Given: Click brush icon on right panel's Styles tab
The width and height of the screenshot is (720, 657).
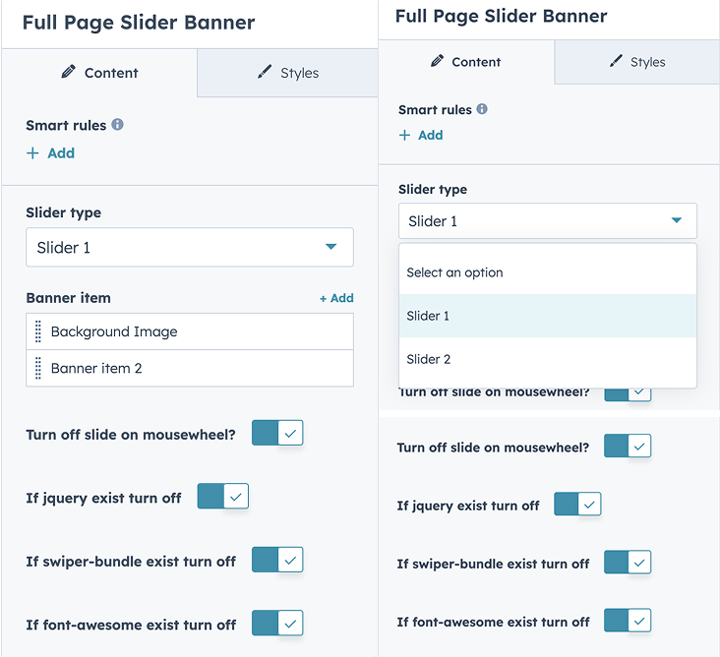Looking at the screenshot, I should pos(616,62).
